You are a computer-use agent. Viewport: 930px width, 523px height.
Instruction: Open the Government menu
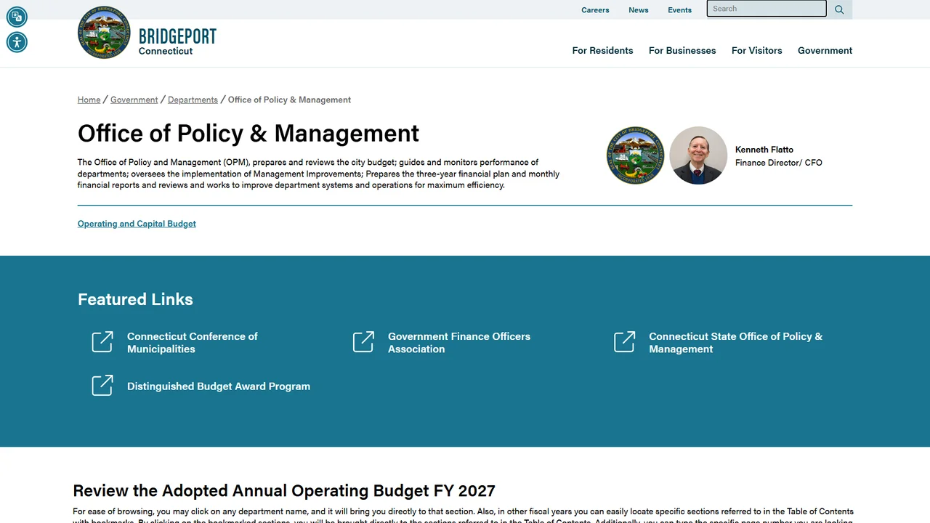(x=825, y=50)
